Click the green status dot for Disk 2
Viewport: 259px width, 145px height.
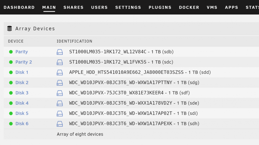pyautogui.click(x=11, y=82)
